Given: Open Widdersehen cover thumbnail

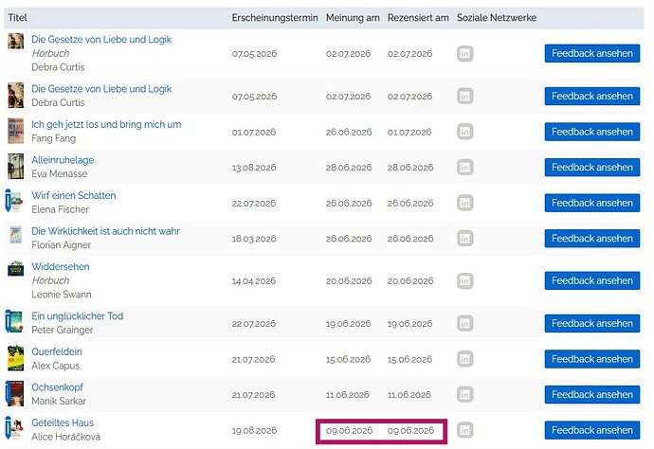Looking at the screenshot, I should 15,268.
